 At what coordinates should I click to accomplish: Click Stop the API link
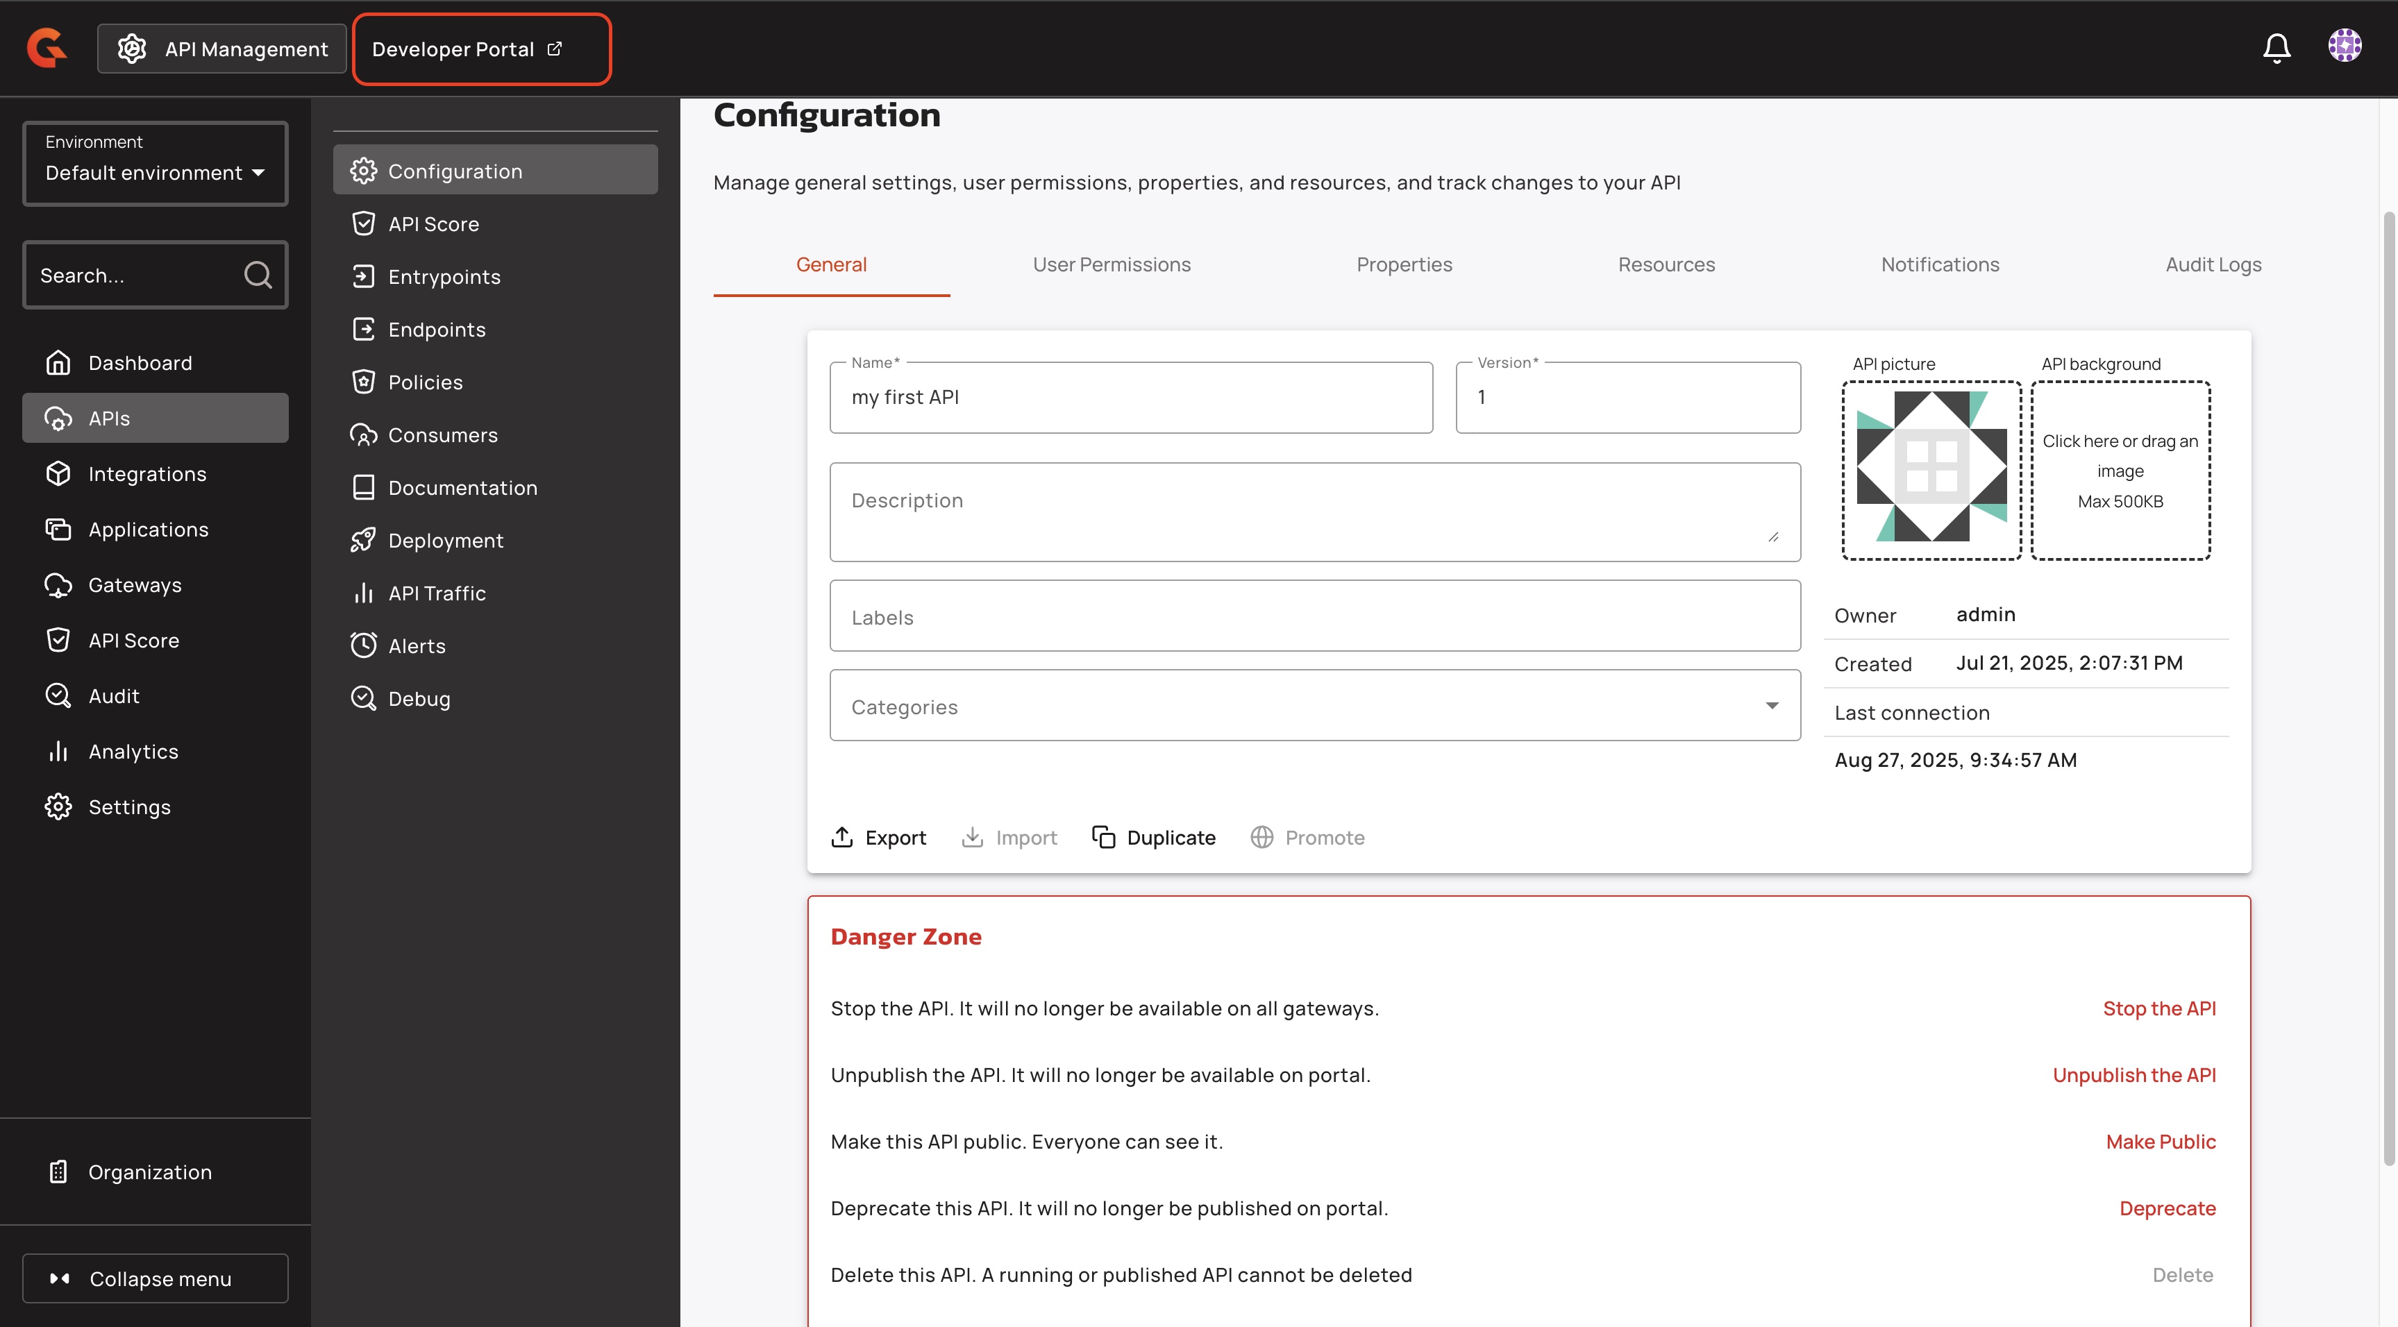(2158, 1008)
